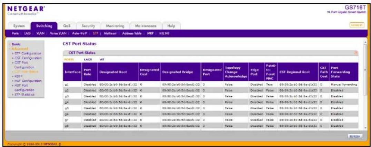The height and width of the screenshot is (147, 371).
Task: Go to the Security tab
Action: click(x=89, y=26)
